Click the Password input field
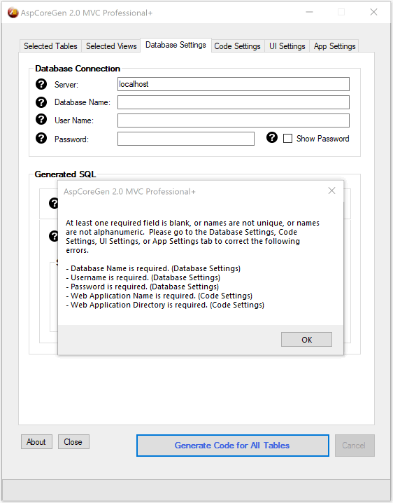 pyautogui.click(x=186, y=139)
